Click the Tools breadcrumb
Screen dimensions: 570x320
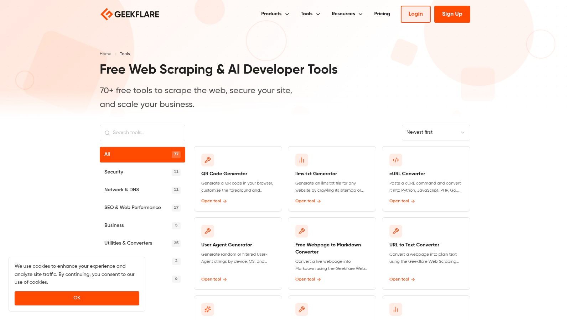tap(125, 54)
